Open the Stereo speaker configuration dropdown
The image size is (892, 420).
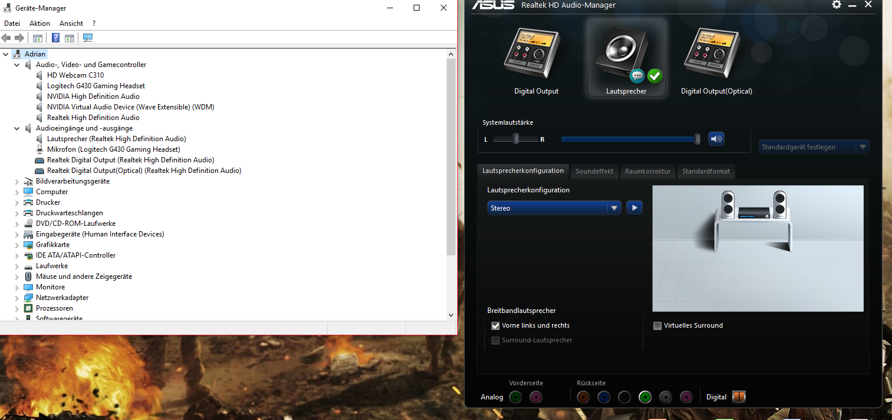click(554, 208)
